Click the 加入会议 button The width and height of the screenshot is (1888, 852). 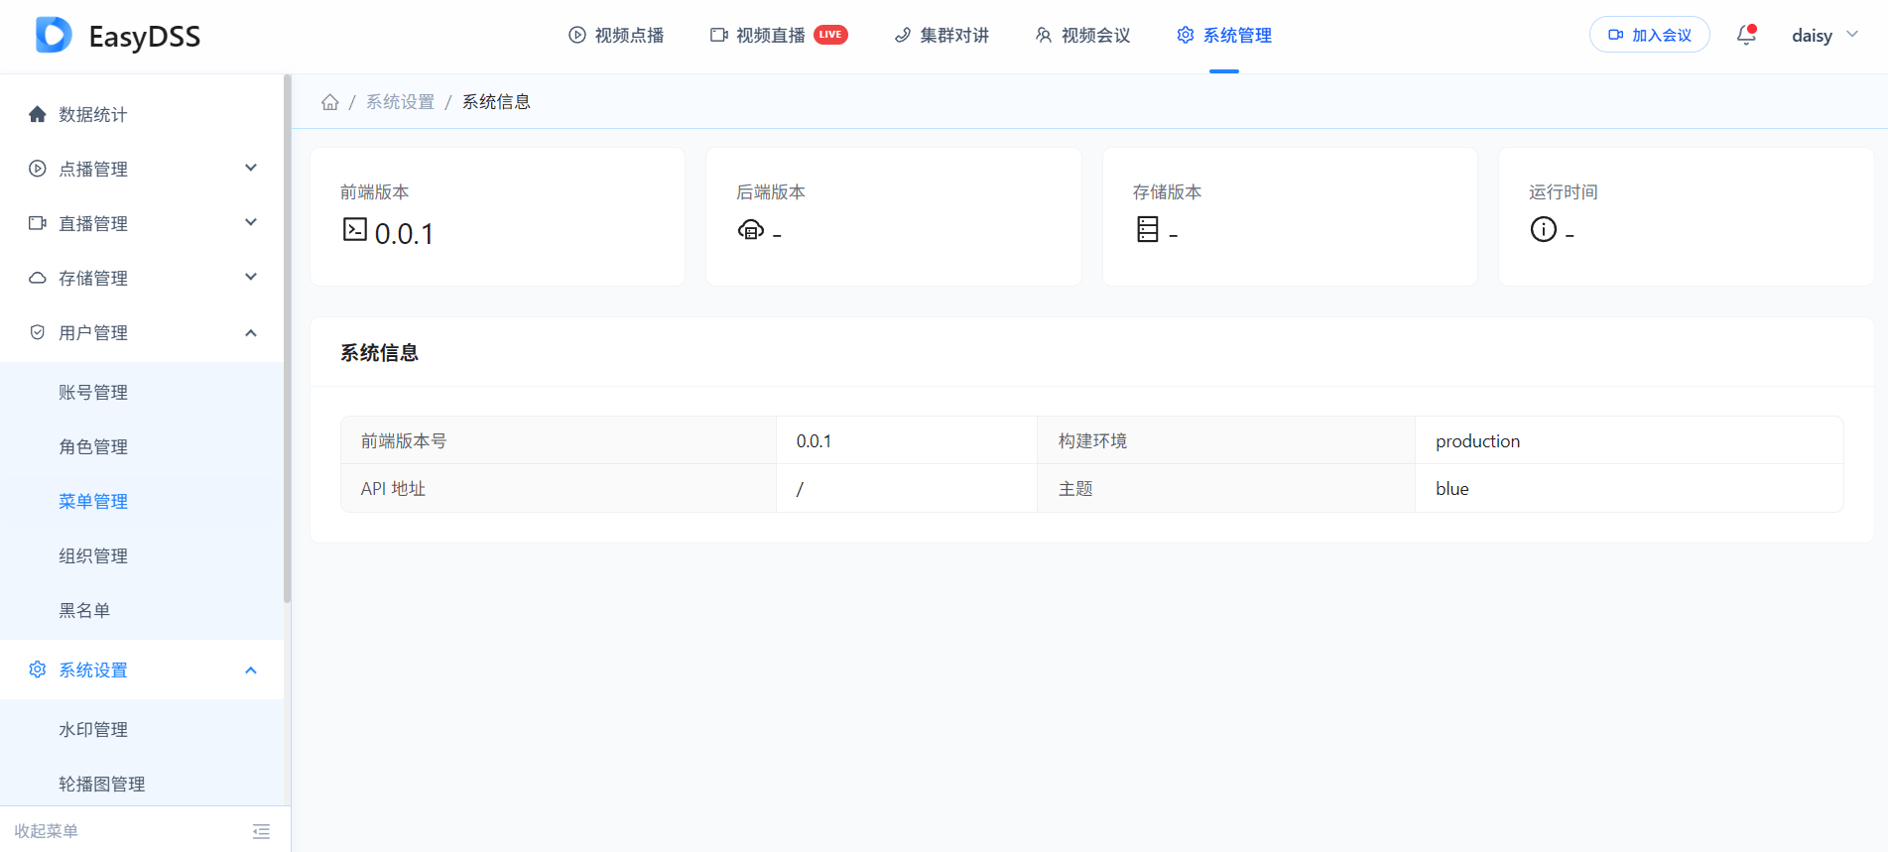1649,35
